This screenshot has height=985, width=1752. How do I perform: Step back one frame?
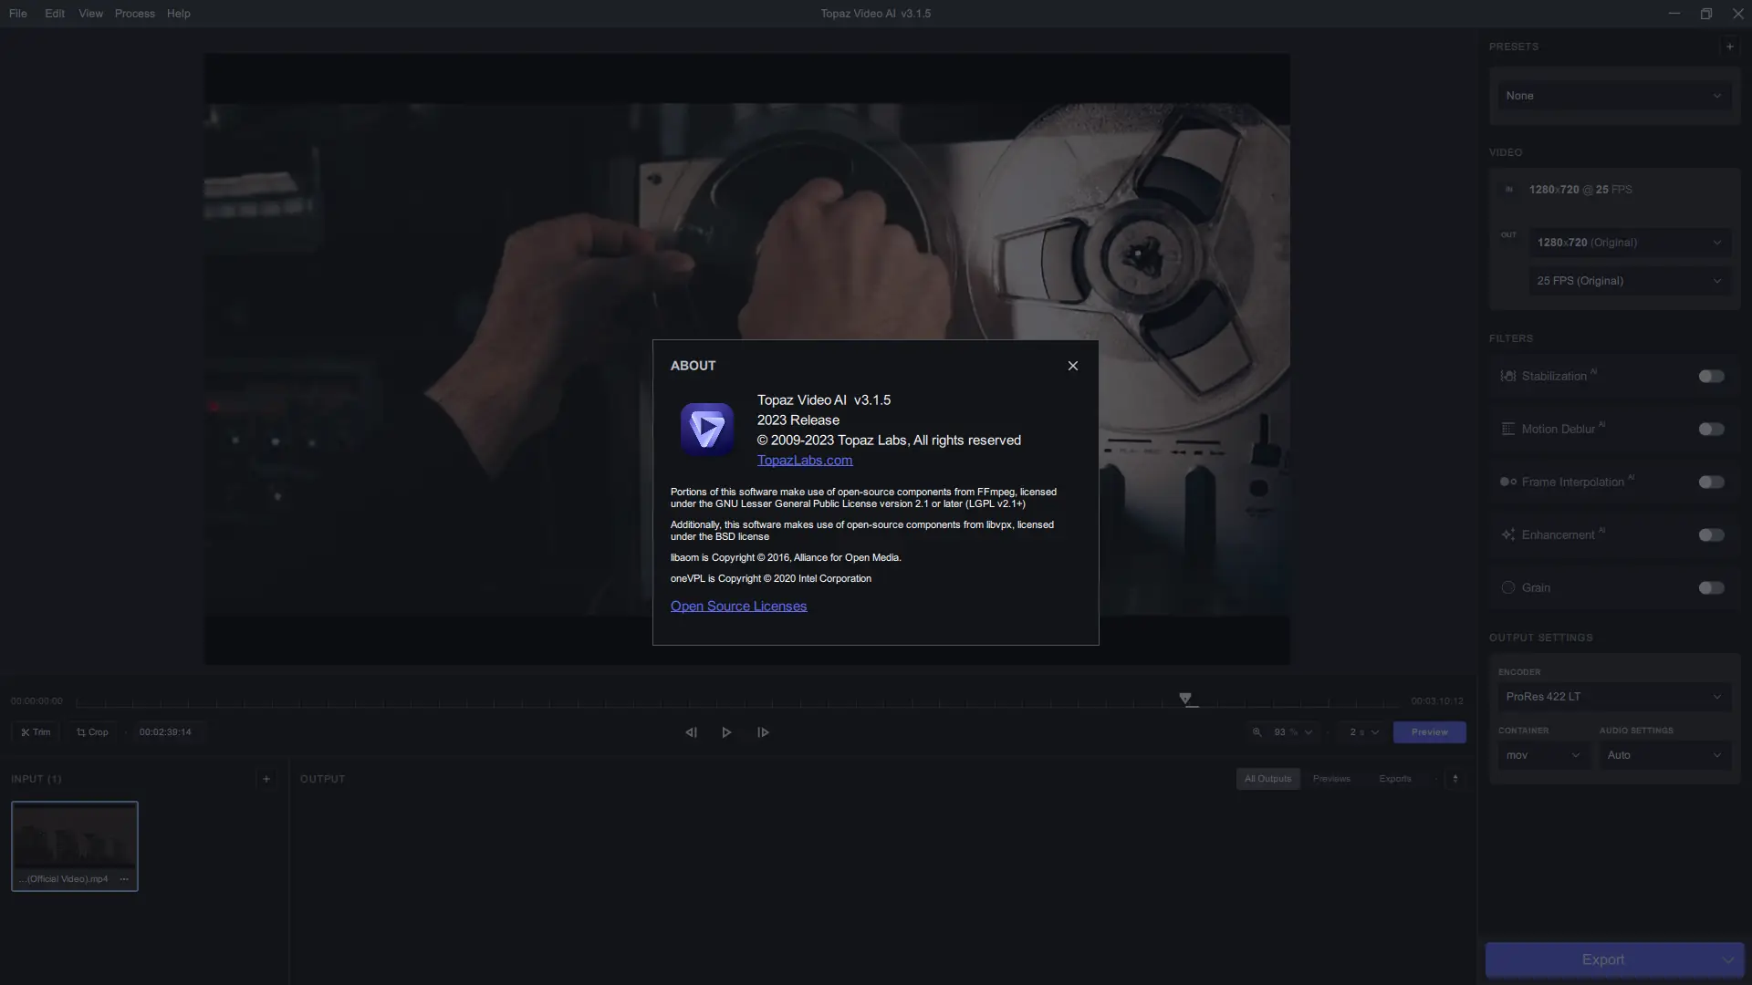click(691, 732)
